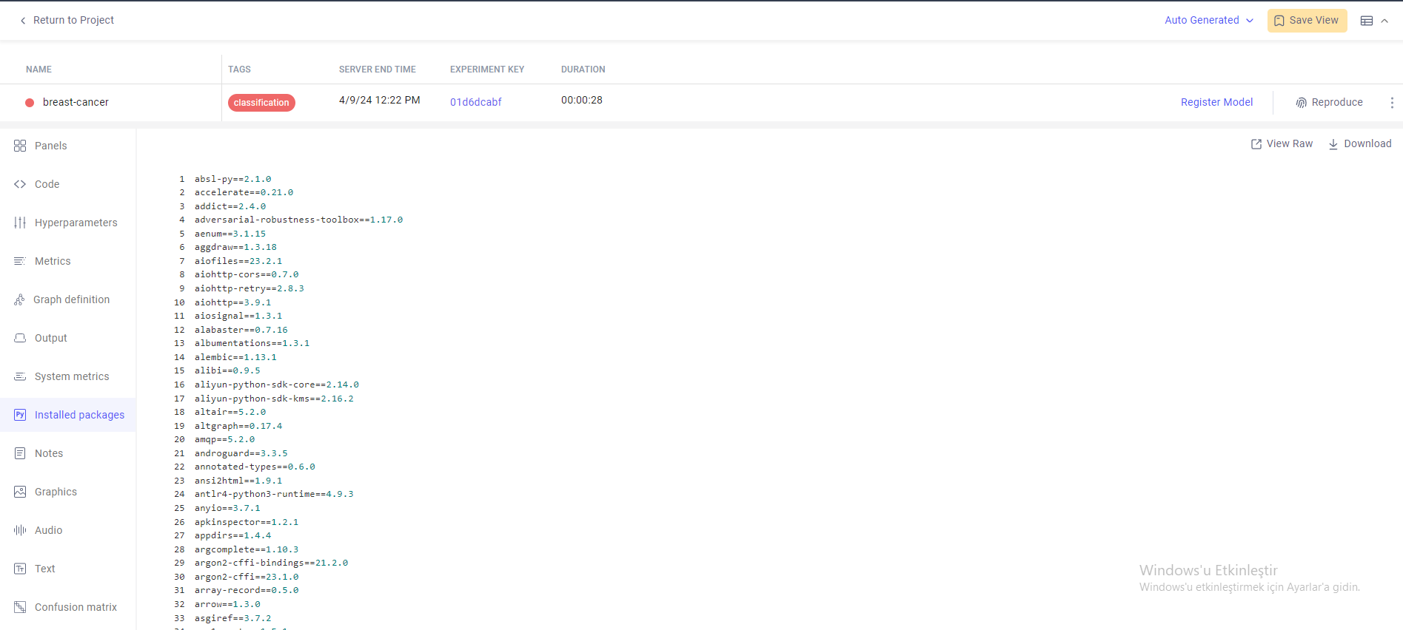The width and height of the screenshot is (1403, 630).
Task: Click the argon2-cffi-bindings==21.2.0 line
Action: 271,563
